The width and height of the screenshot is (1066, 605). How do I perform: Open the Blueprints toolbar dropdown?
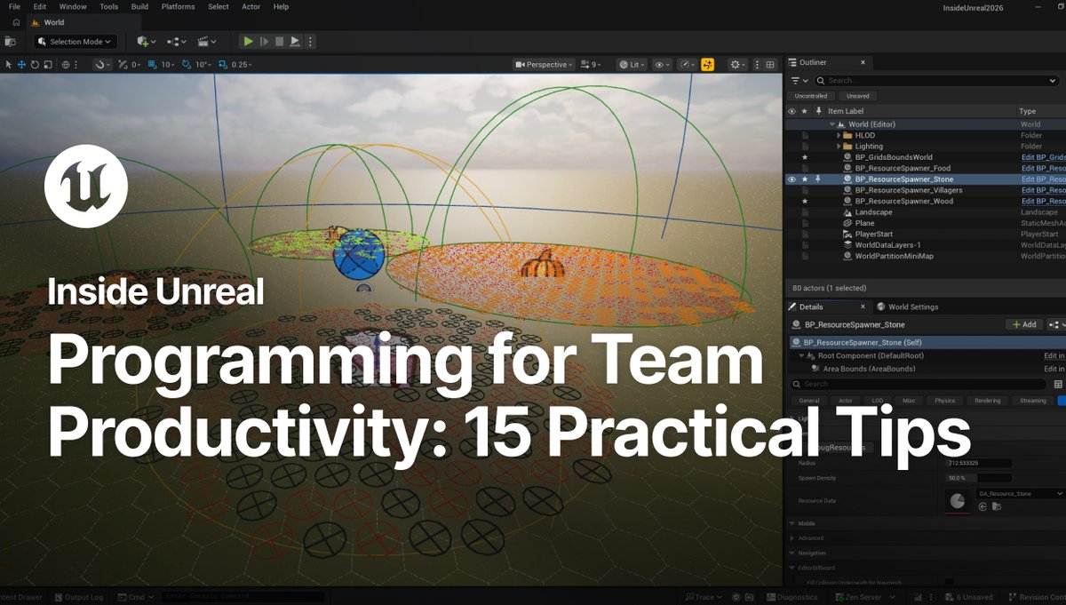coord(177,42)
